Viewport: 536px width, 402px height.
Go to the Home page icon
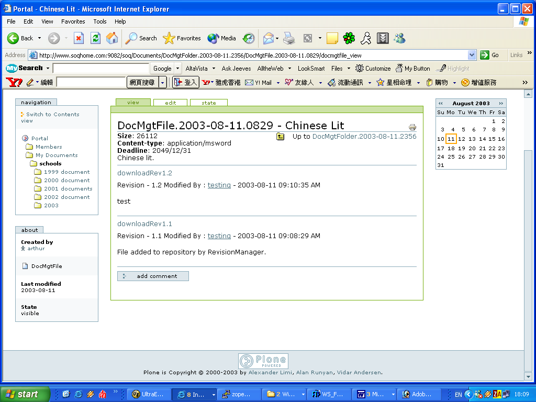pyautogui.click(x=112, y=38)
